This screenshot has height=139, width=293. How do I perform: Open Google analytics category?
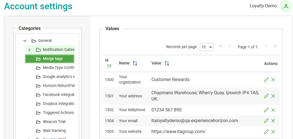coord(58,77)
